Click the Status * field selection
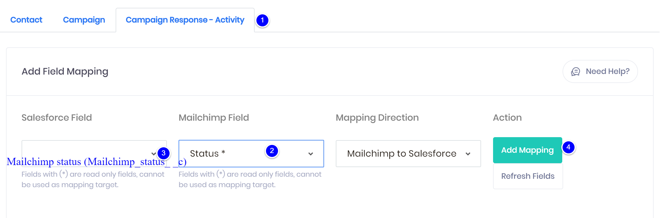This screenshot has width=662, height=218. pyautogui.click(x=251, y=154)
